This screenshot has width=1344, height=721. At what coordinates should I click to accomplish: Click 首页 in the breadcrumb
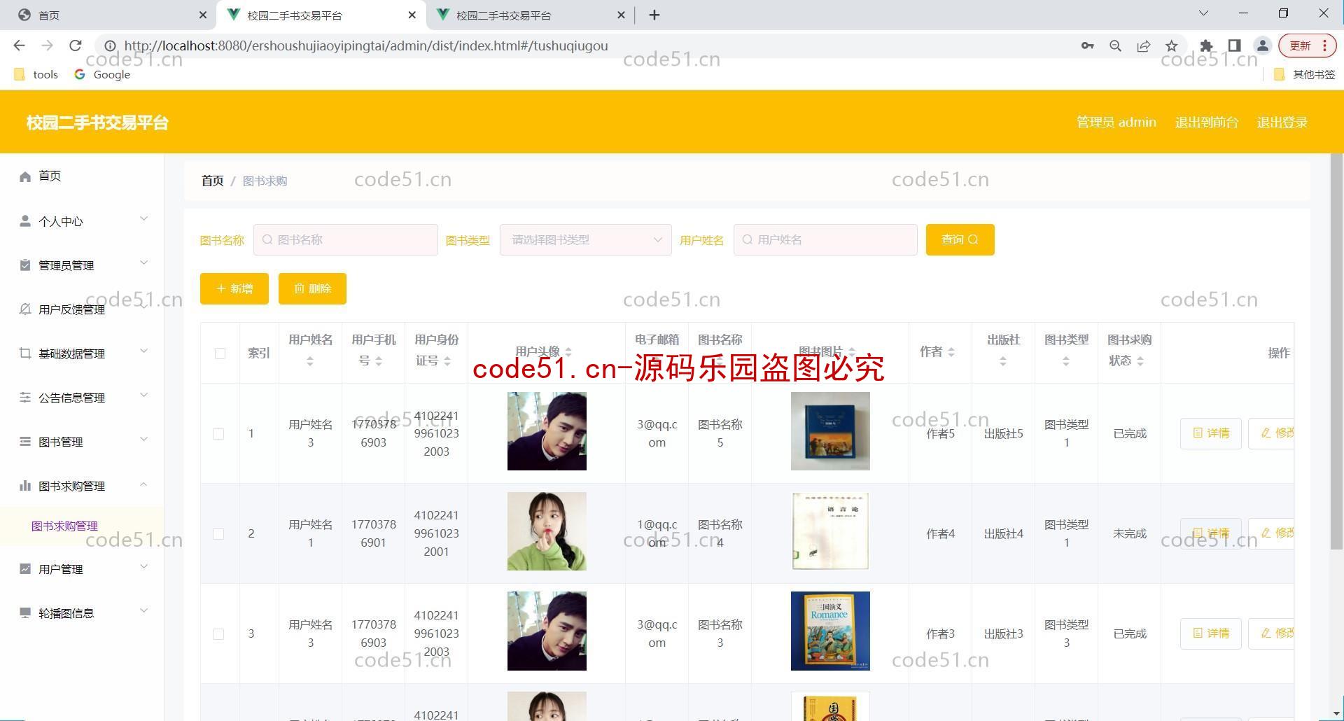[x=212, y=181]
